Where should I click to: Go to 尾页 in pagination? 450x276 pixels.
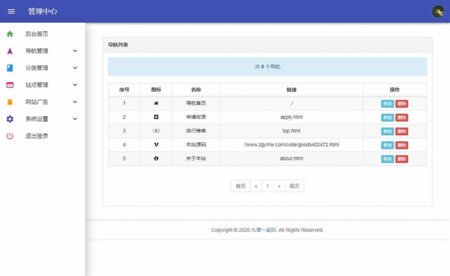tap(294, 186)
